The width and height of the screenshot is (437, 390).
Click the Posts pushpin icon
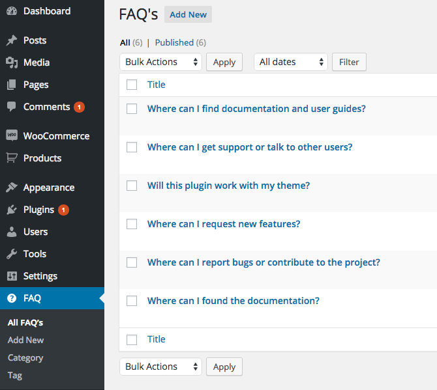(12, 40)
